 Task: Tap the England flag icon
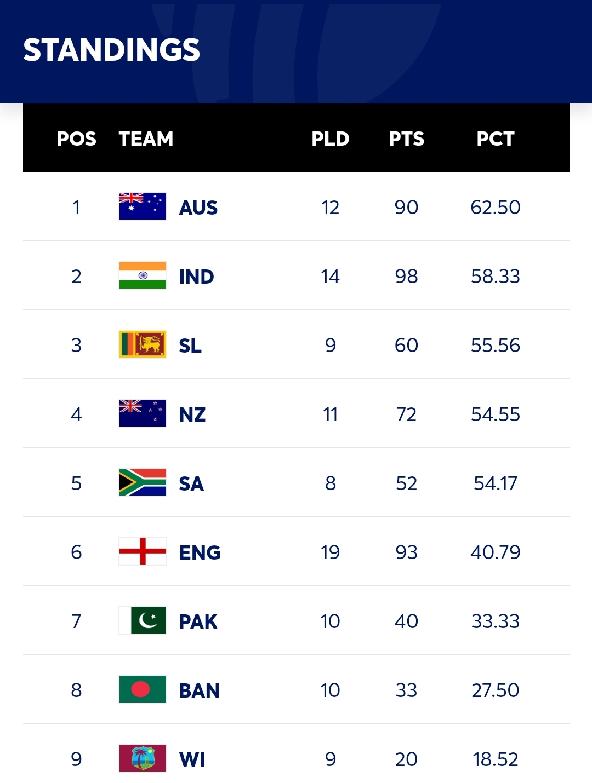pyautogui.click(x=143, y=551)
